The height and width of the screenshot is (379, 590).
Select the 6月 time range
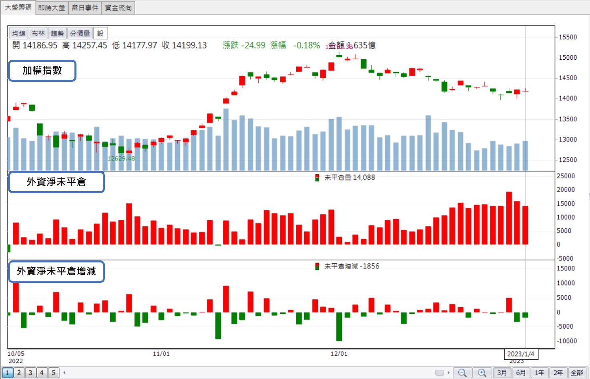(x=521, y=373)
